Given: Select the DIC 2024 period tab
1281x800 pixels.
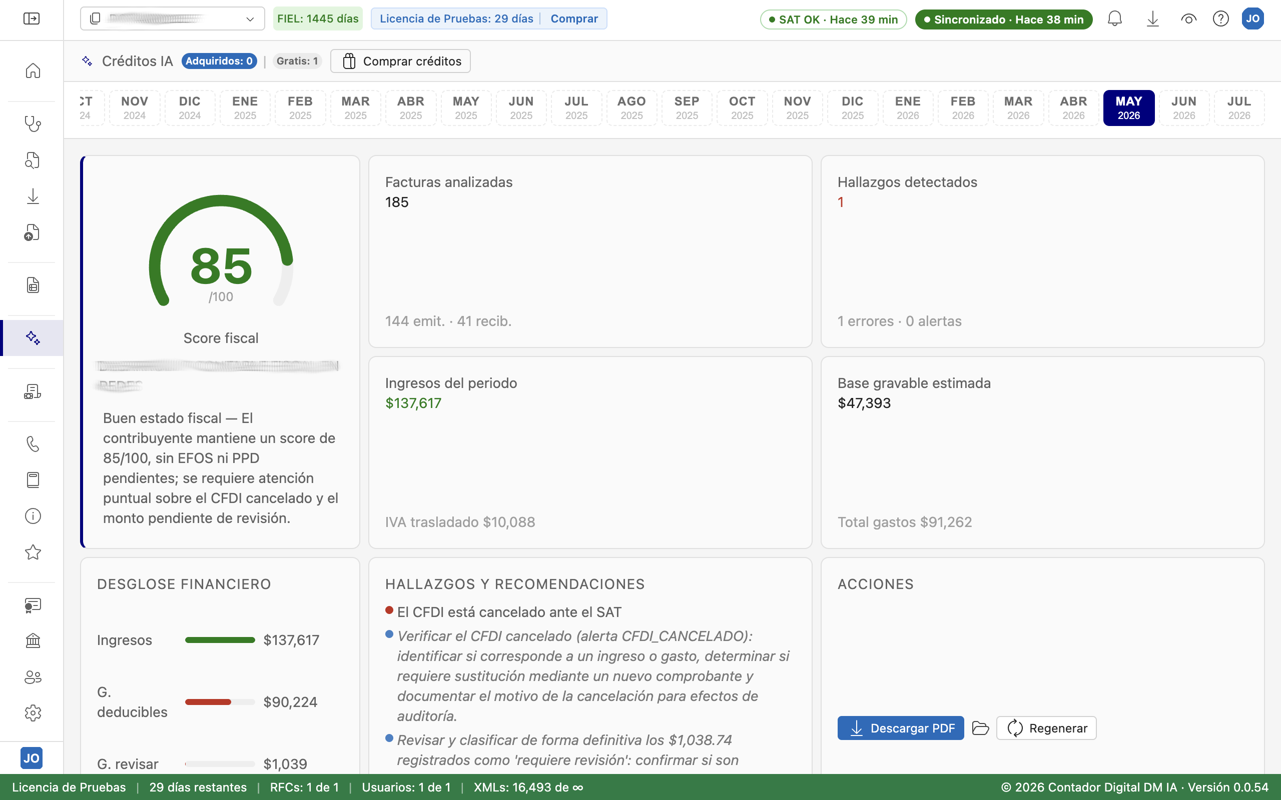Looking at the screenshot, I should [190, 108].
